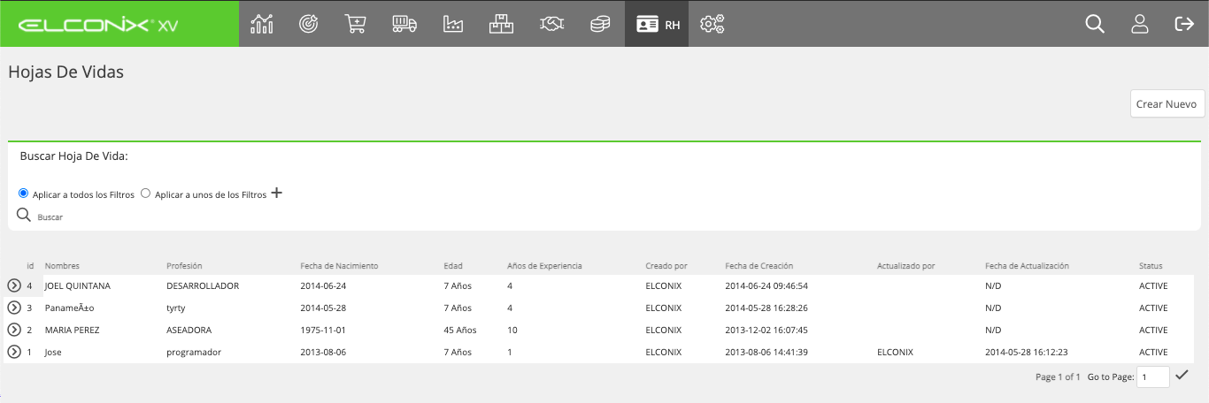This screenshot has width=1209, height=403.
Task: Click the Page 1 of 1 label
Action: click(1058, 376)
